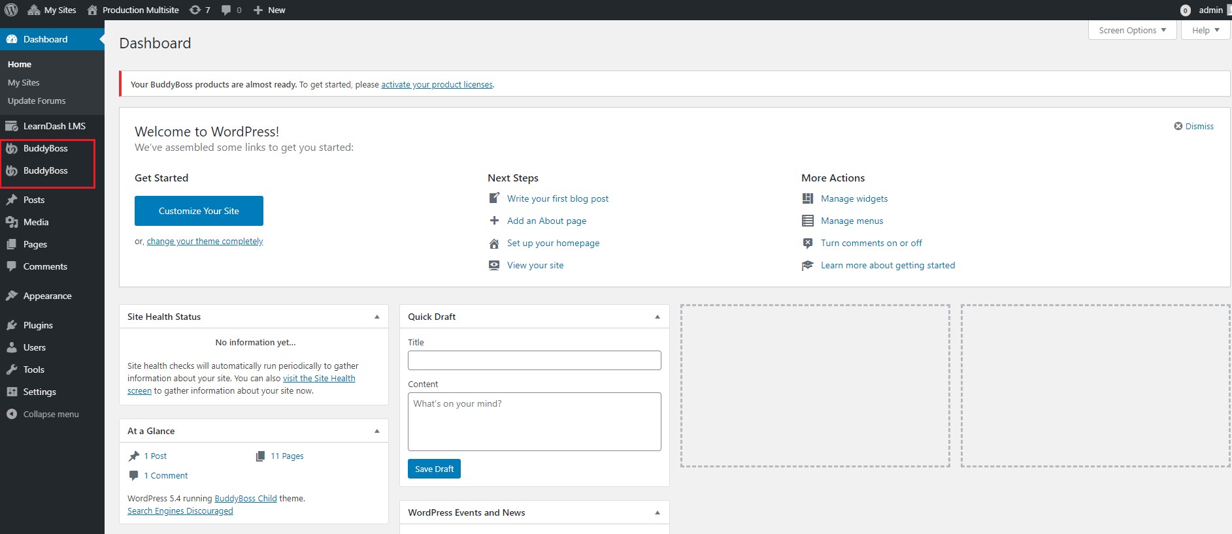Focus the Quick Draft Title field
1232x534 pixels.
535,360
